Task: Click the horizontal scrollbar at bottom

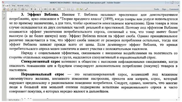Action: point(96,100)
